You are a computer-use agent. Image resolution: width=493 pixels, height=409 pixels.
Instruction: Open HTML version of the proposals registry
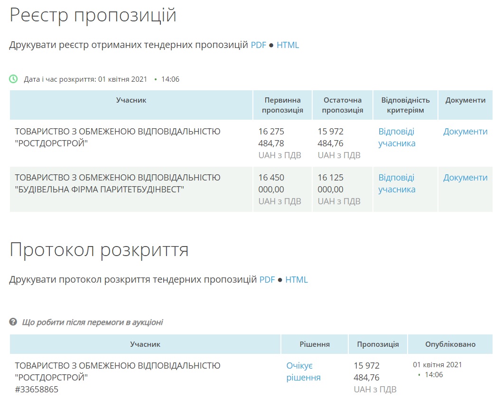pos(288,45)
